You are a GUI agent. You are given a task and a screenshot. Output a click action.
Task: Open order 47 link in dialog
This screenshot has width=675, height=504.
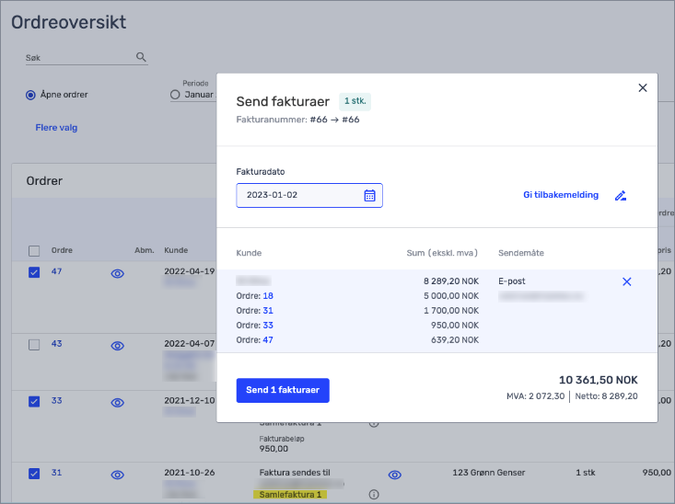click(x=268, y=339)
